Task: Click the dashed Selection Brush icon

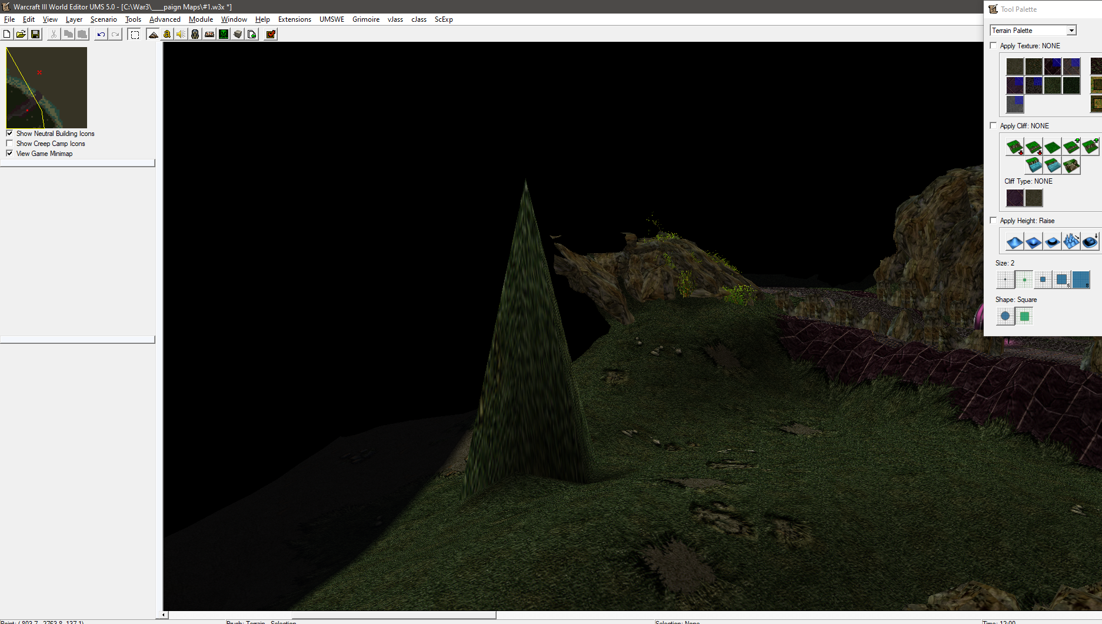Action: point(135,34)
